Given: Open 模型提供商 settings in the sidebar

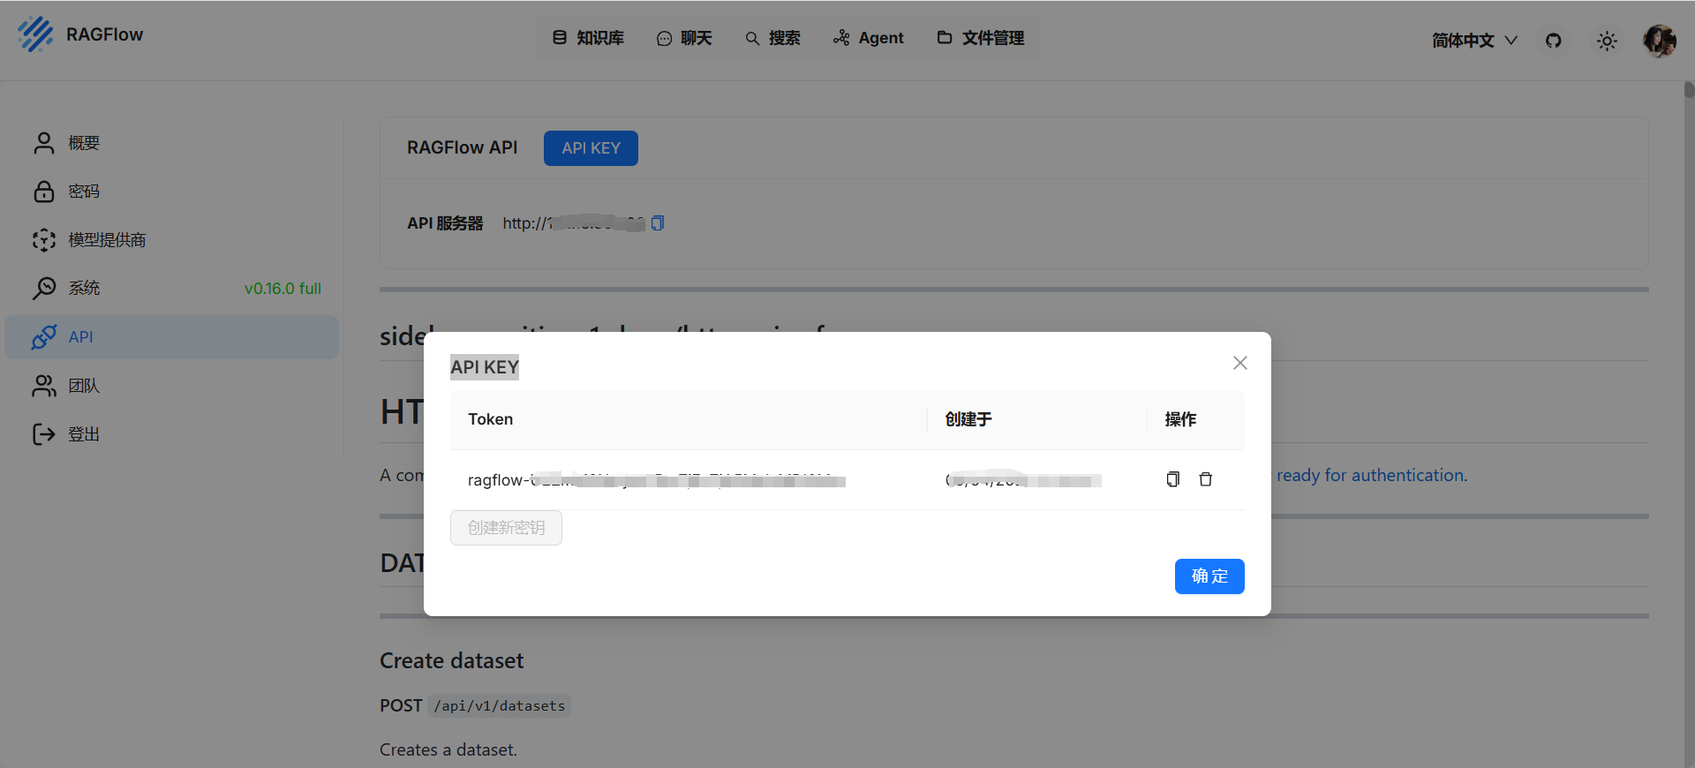Looking at the screenshot, I should coord(172,240).
